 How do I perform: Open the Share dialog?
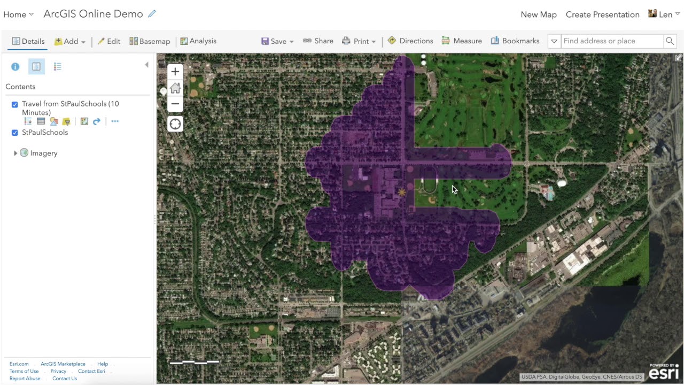(318, 41)
